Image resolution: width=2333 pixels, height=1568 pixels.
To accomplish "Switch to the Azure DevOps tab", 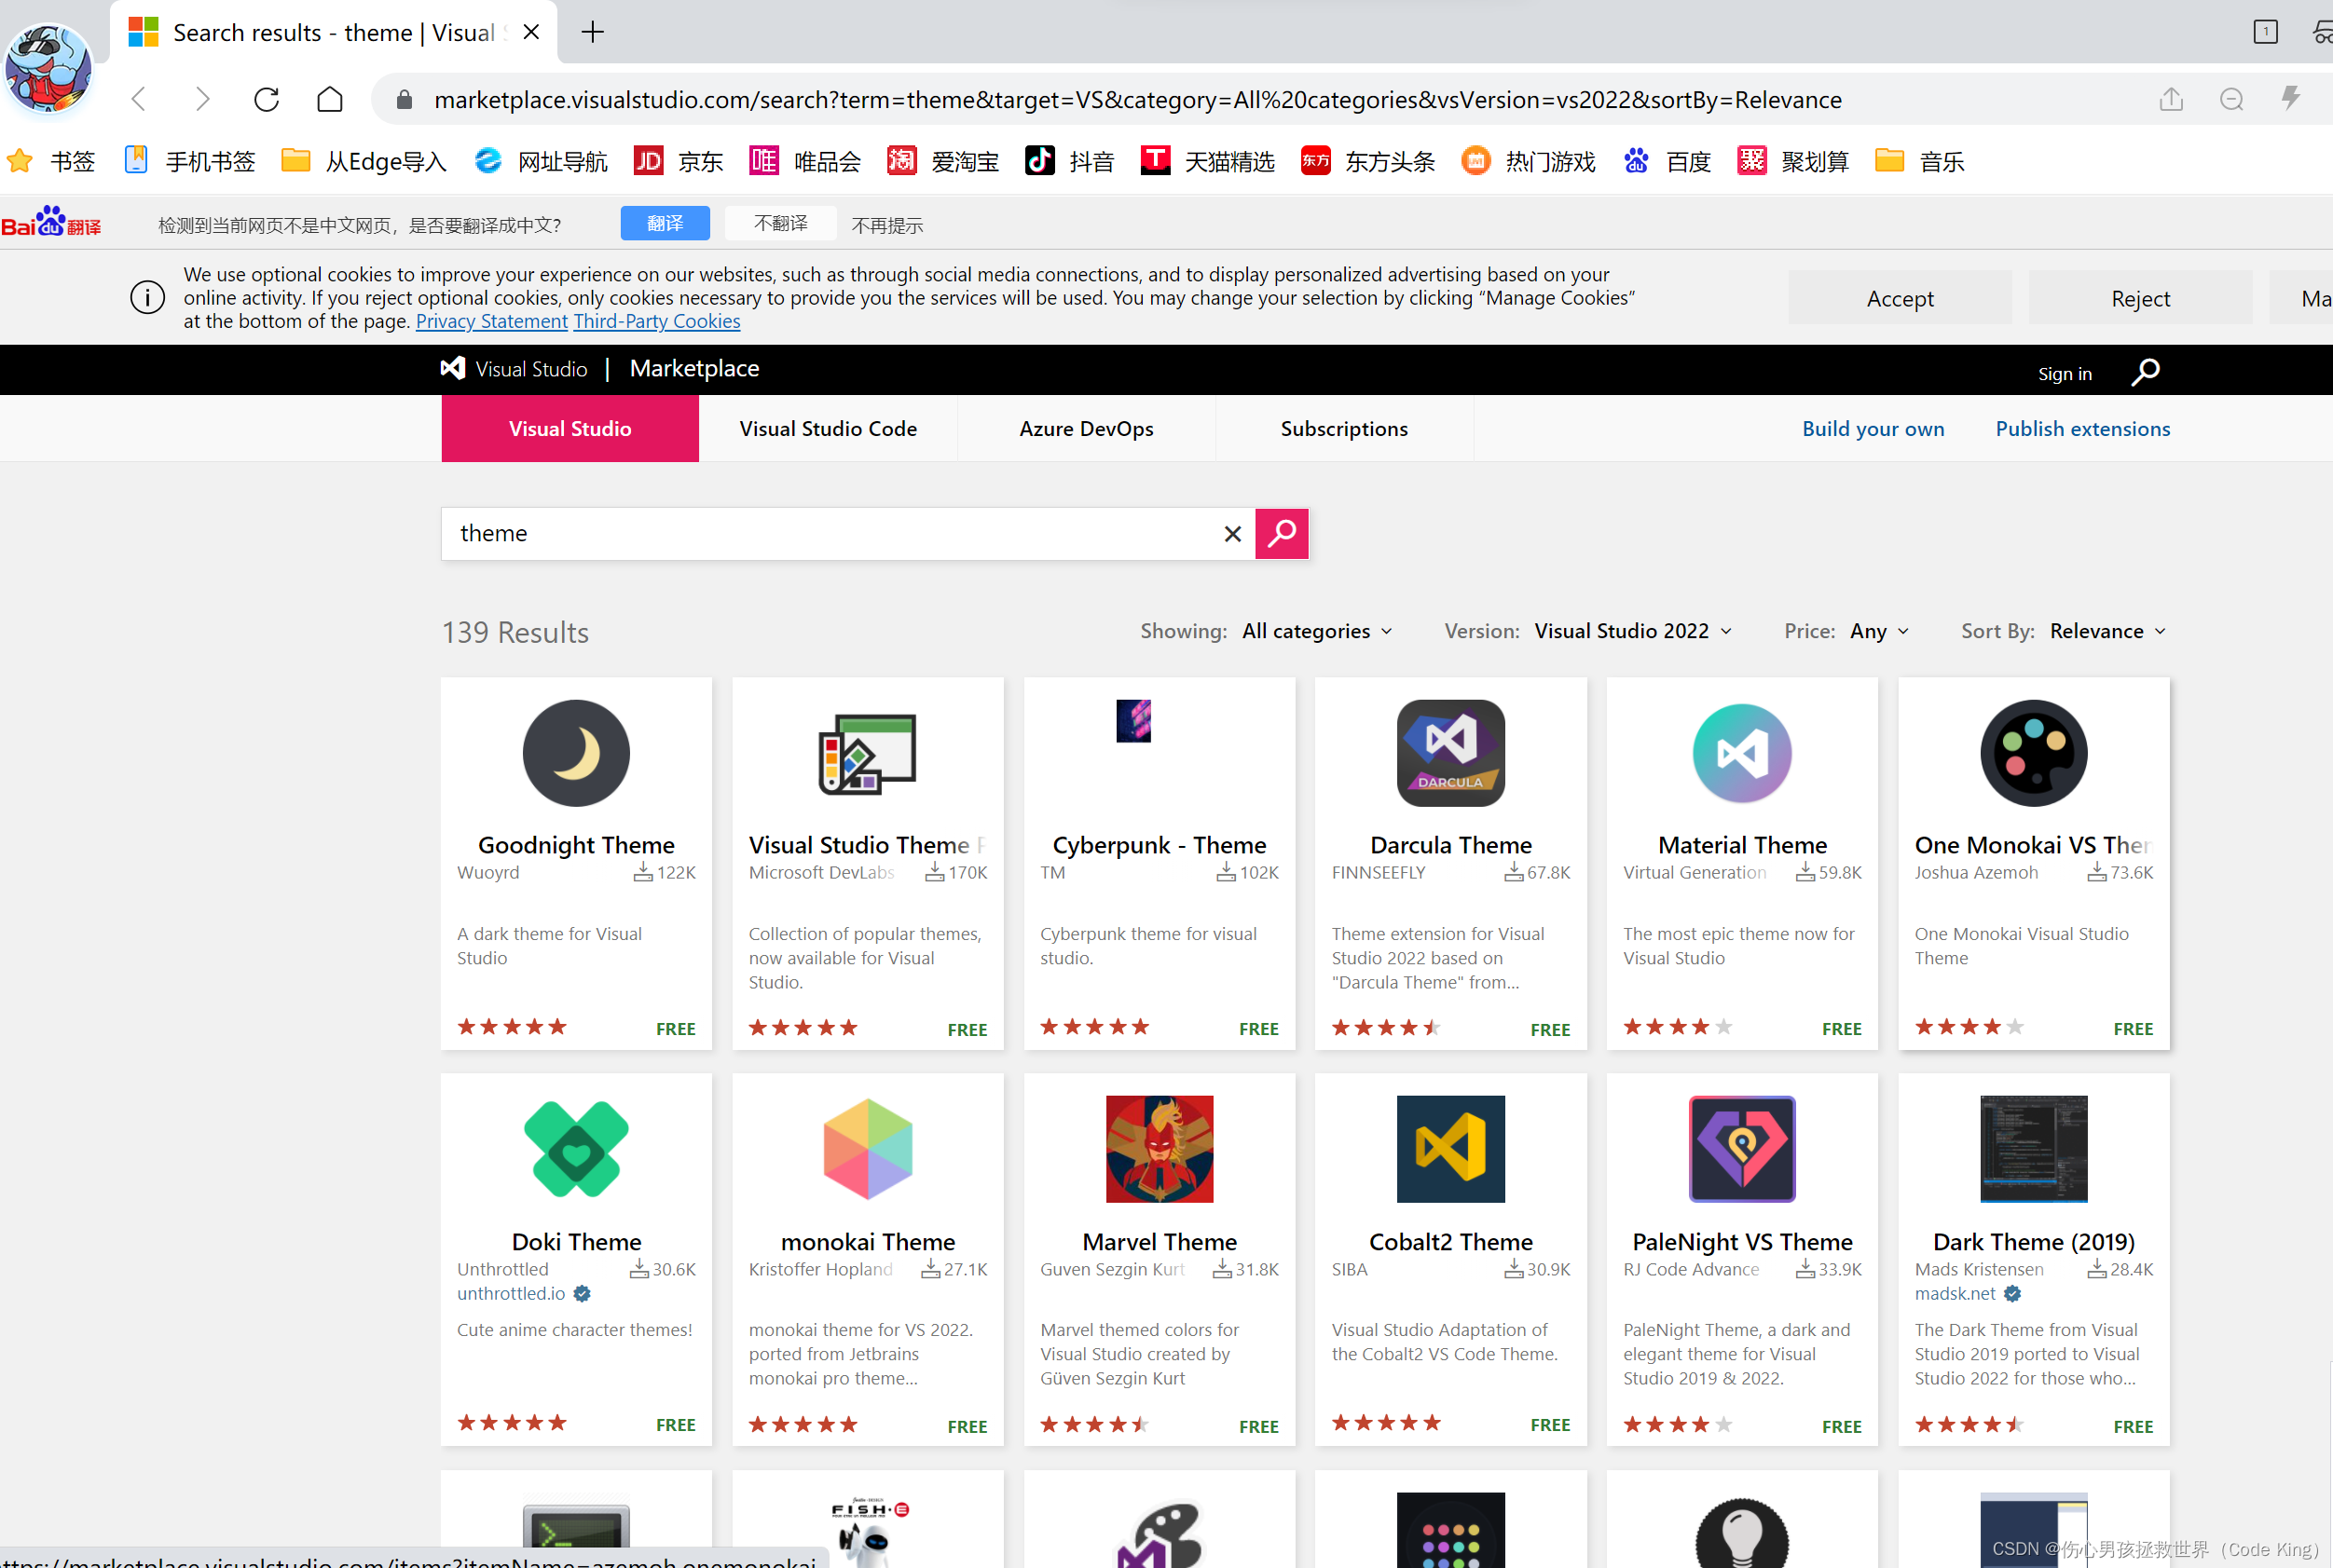I will (x=1086, y=428).
